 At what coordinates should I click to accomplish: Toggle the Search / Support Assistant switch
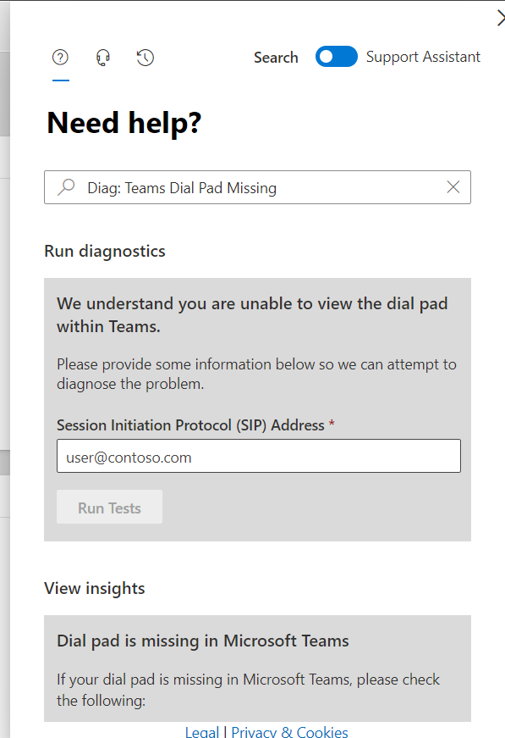click(337, 57)
